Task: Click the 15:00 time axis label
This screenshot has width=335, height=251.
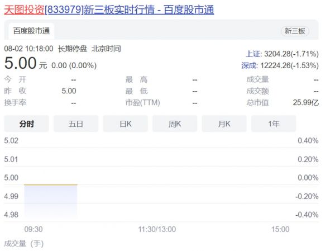Action: pyautogui.click(x=280, y=229)
